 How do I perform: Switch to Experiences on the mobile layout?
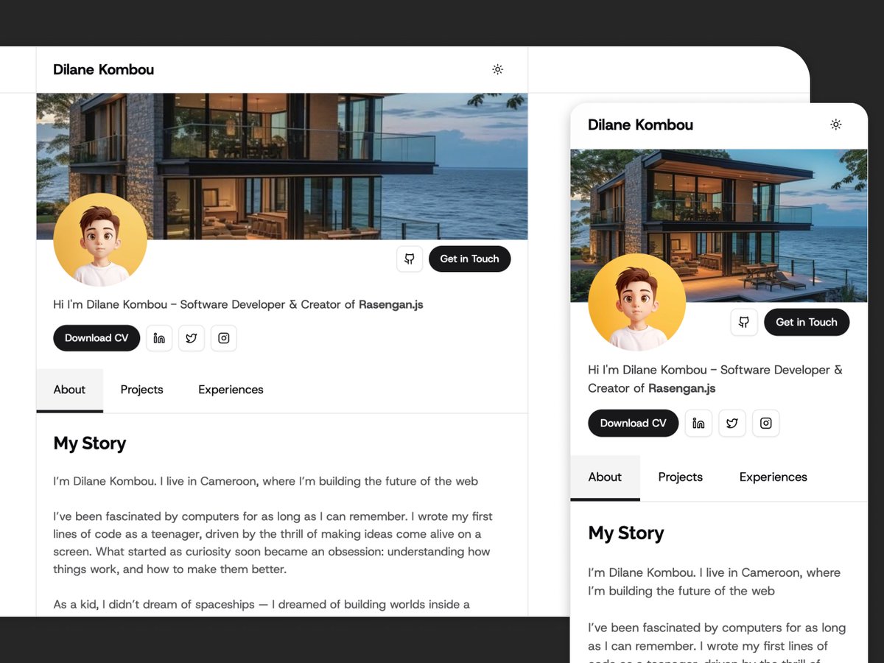[773, 477]
